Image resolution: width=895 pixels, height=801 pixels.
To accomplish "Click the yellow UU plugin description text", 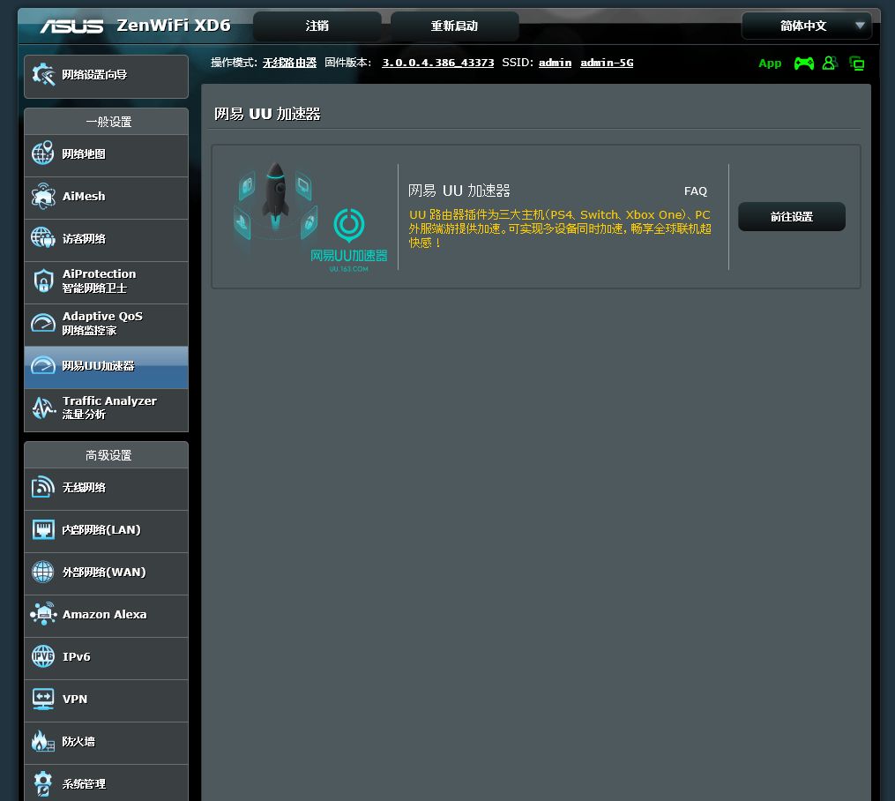I will [x=560, y=228].
